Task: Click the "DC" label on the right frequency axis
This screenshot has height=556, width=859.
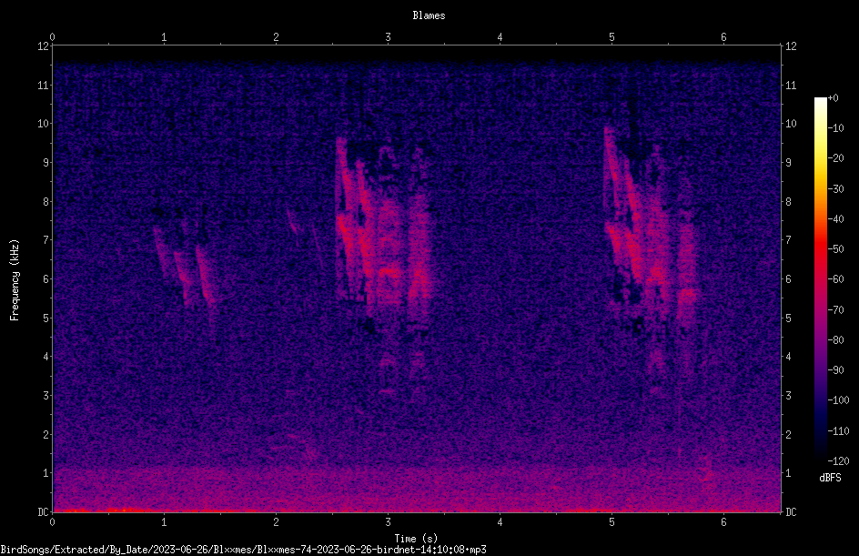Action: [791, 512]
